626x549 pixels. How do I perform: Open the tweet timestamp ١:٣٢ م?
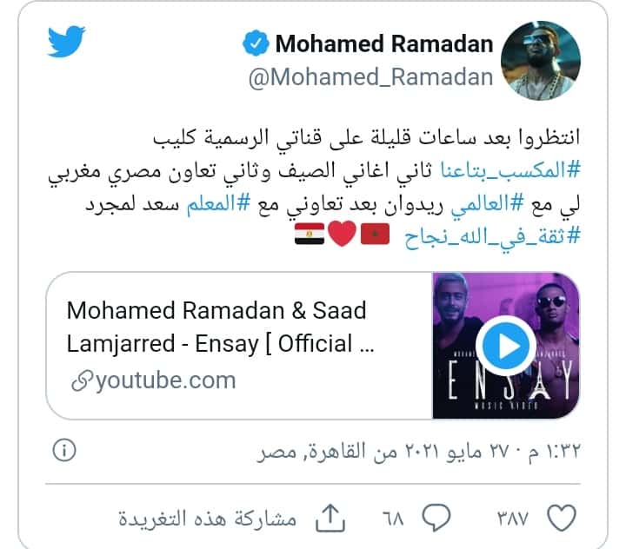coord(554,452)
